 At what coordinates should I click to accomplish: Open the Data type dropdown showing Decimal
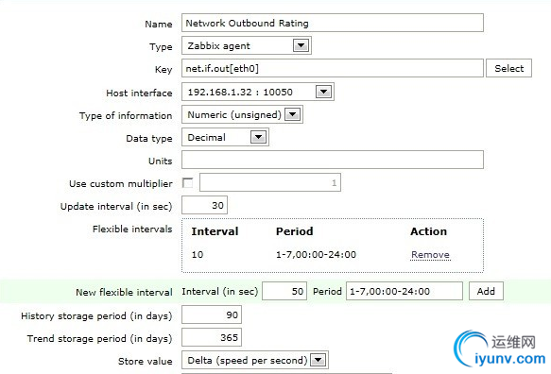pyautogui.click(x=225, y=137)
